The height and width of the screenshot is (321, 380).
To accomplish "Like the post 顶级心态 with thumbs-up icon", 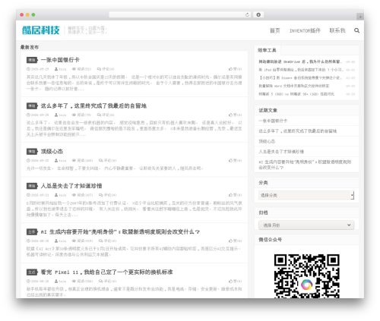I will pyautogui.click(x=235, y=160).
